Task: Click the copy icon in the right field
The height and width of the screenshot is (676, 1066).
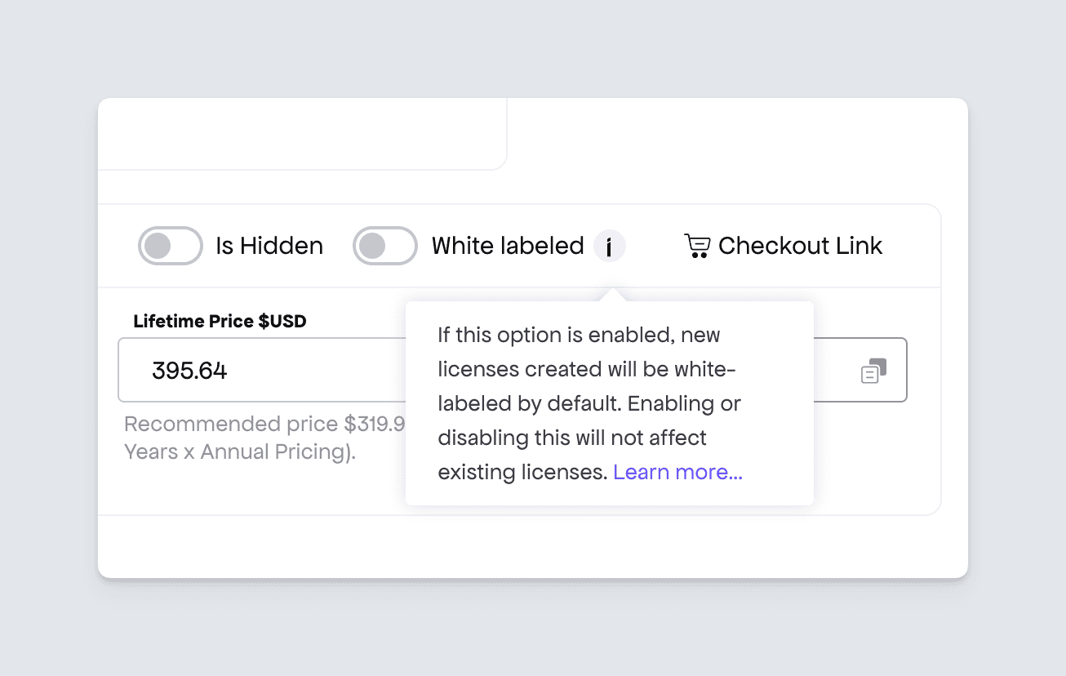Action: pos(873,371)
